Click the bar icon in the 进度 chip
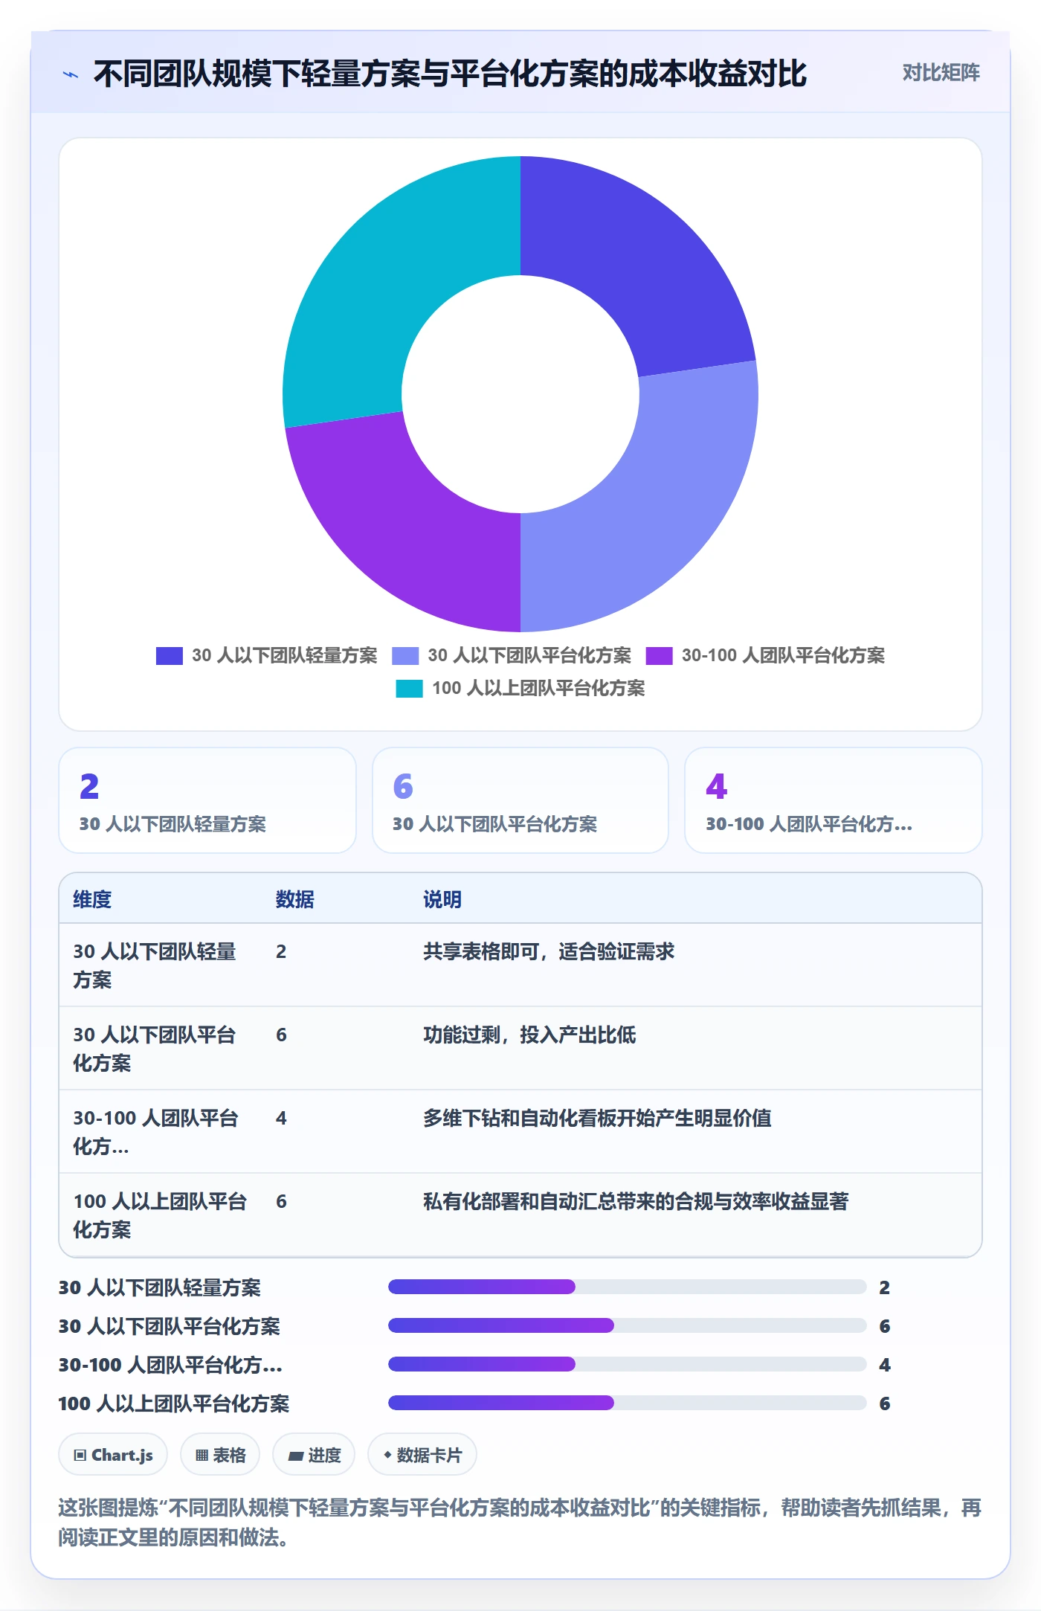The height and width of the screenshot is (1611, 1041). 296,1456
